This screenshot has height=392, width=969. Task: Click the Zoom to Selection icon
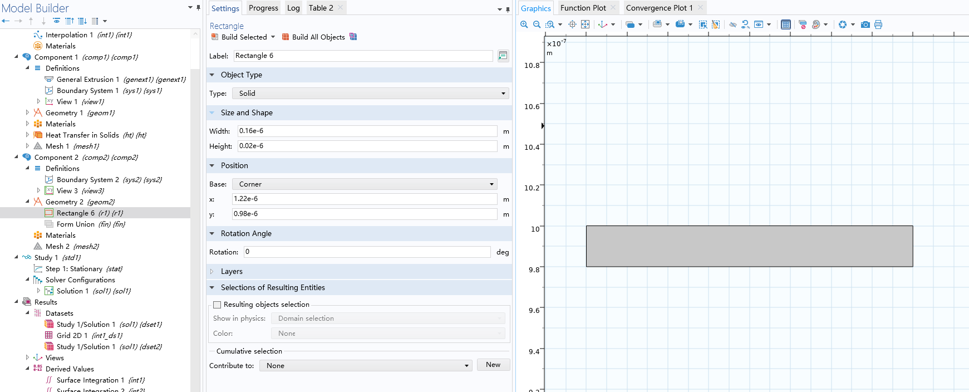coord(572,24)
